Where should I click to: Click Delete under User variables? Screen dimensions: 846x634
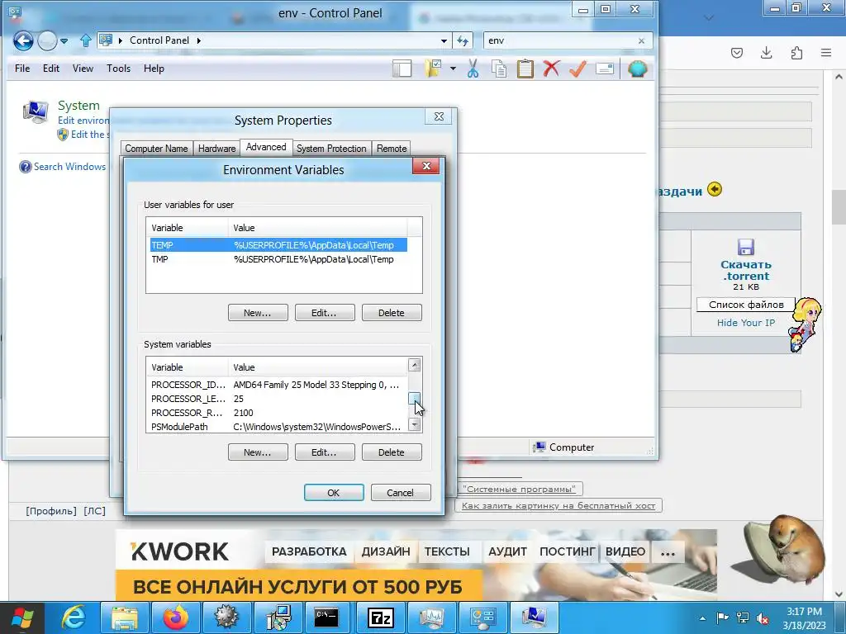392,313
